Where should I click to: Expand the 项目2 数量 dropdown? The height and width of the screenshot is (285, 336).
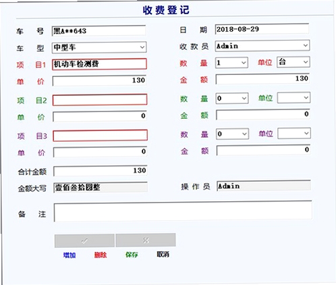pos(232,98)
